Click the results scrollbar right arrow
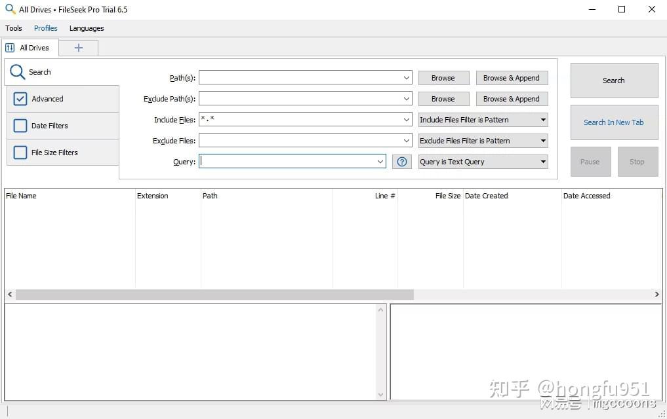The height and width of the screenshot is (419, 667). (657, 294)
